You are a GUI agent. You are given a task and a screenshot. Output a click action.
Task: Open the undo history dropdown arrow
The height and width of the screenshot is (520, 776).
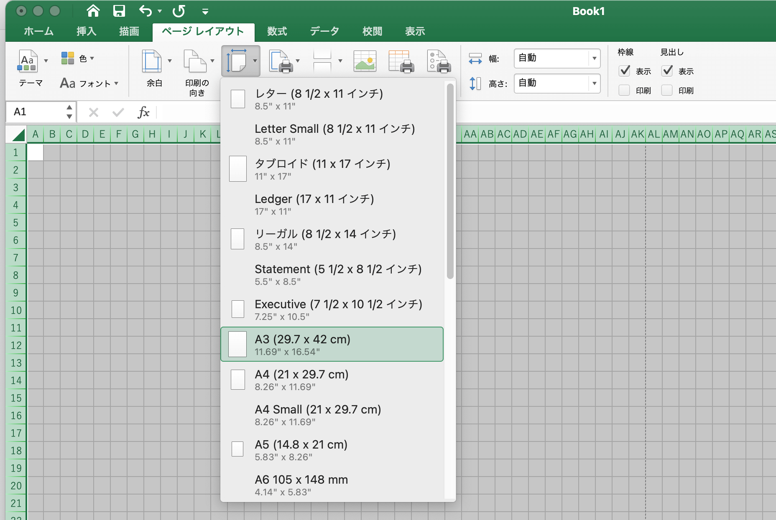tap(160, 11)
